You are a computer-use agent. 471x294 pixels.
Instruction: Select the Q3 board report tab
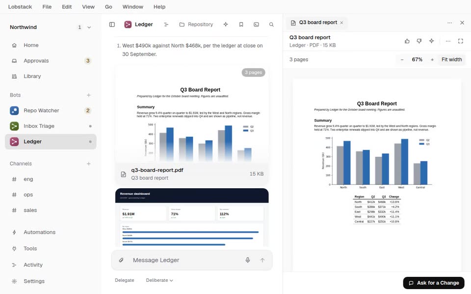coord(317,23)
